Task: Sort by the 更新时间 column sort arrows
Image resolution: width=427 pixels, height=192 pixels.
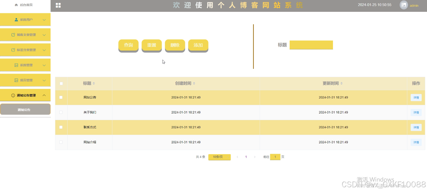Action: [342, 84]
